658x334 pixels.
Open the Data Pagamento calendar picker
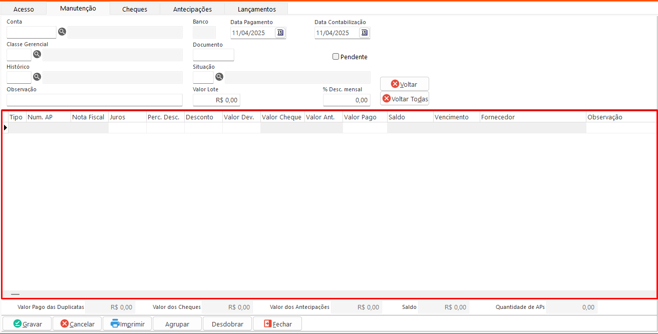click(x=280, y=33)
